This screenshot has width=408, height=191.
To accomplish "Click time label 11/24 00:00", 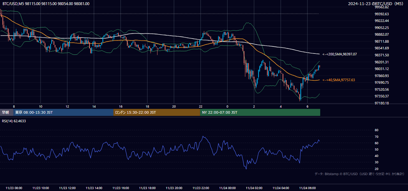I will tap(227, 188).
